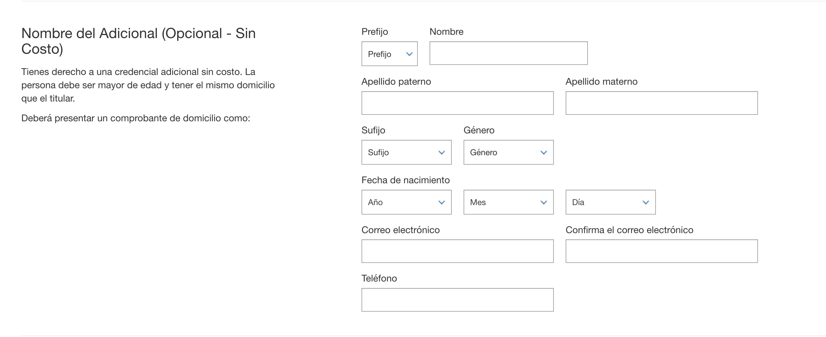Click the chevron icon on the Género selector

tap(543, 153)
